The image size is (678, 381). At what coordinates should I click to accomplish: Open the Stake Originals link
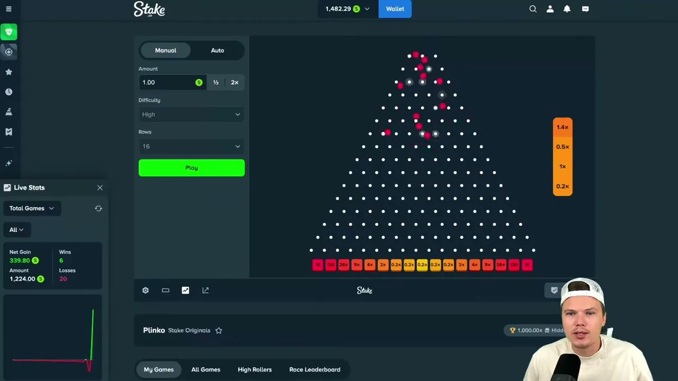[x=189, y=331]
